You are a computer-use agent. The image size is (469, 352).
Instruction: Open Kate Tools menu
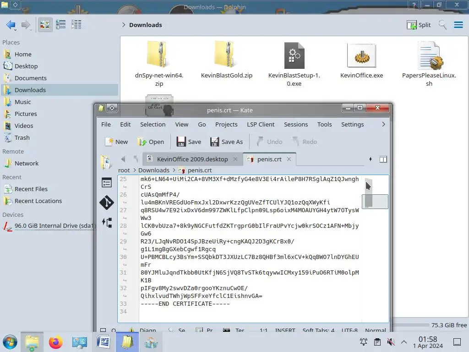coord(325,125)
